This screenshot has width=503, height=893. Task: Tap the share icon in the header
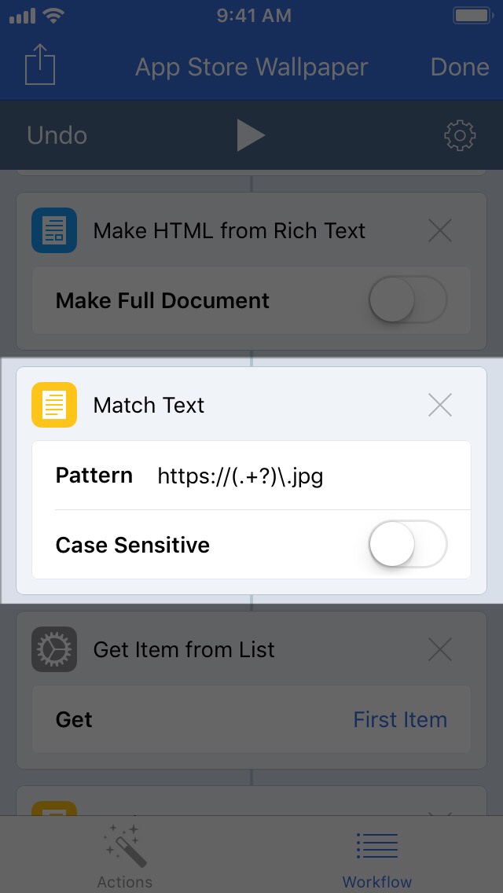(40, 64)
